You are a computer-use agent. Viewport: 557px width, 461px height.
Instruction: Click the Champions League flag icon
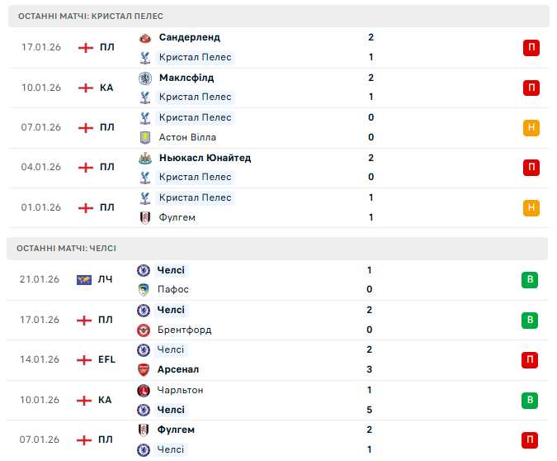[x=84, y=280]
